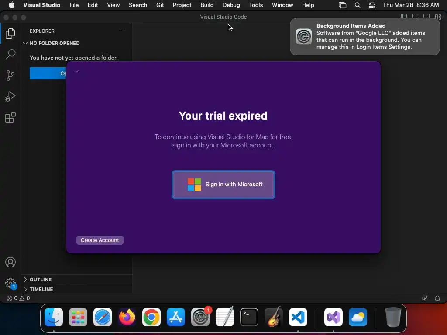Open System Settings from the dock
This screenshot has width=447, height=335.
[x=200, y=317]
